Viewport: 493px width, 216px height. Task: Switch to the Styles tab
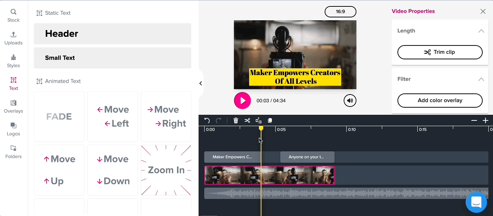click(x=13, y=61)
